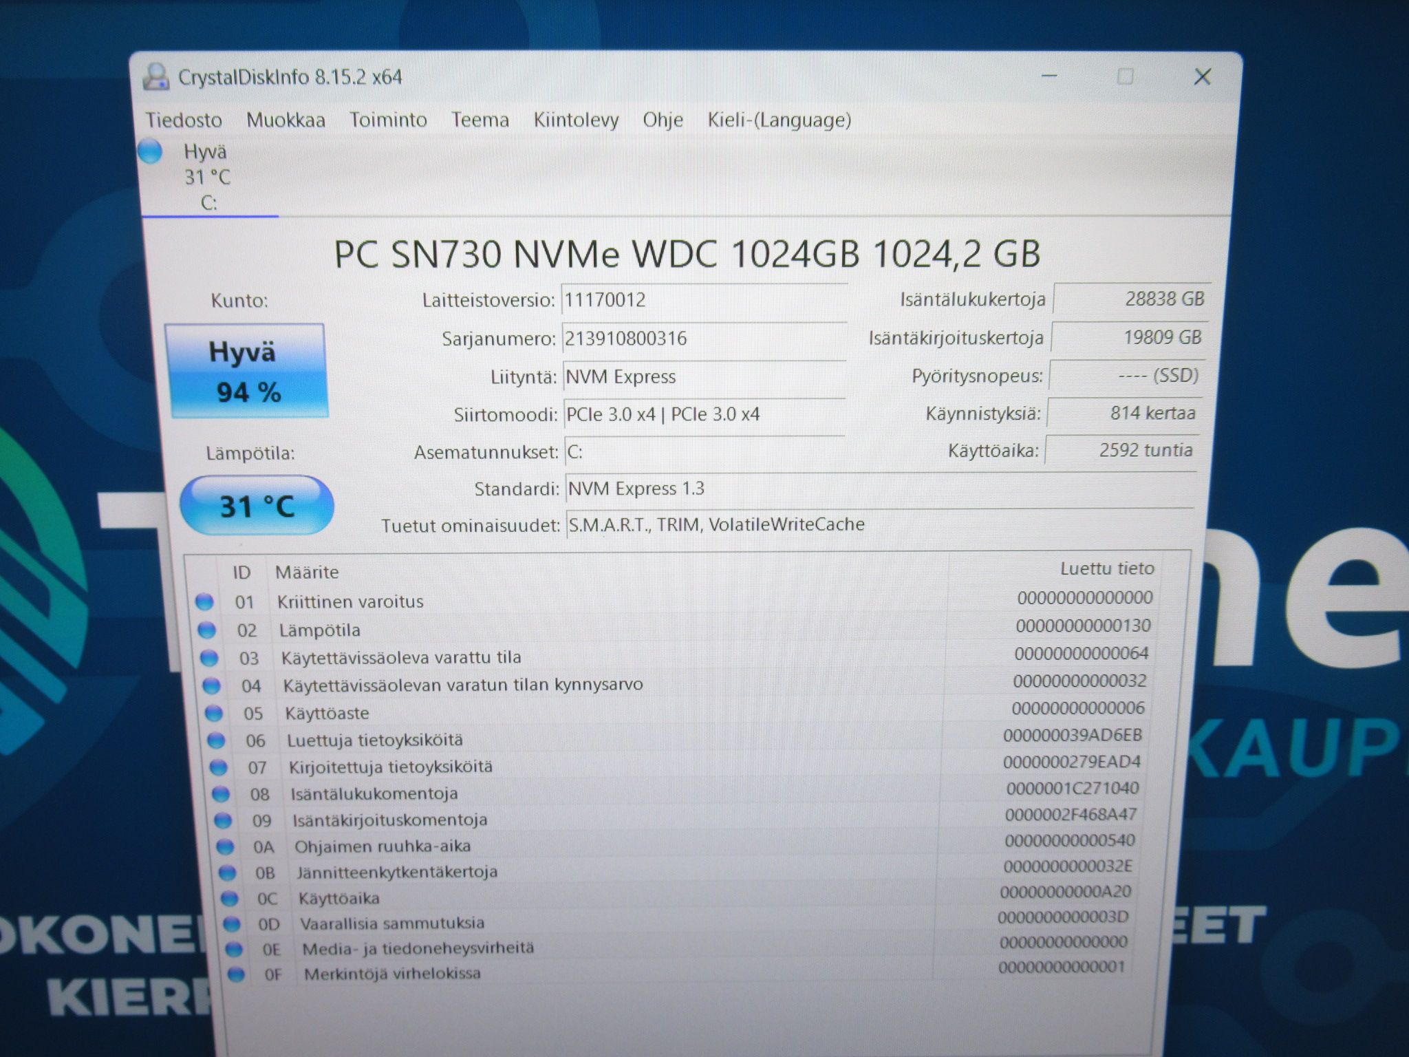This screenshot has width=1409, height=1057.
Task: Open the Toiminto menu
Action: 388,120
